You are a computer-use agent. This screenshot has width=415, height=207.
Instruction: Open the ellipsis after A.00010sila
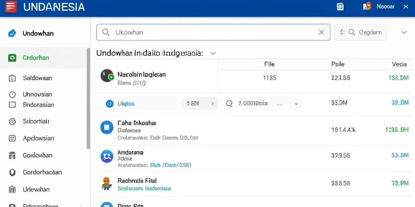coord(280,104)
